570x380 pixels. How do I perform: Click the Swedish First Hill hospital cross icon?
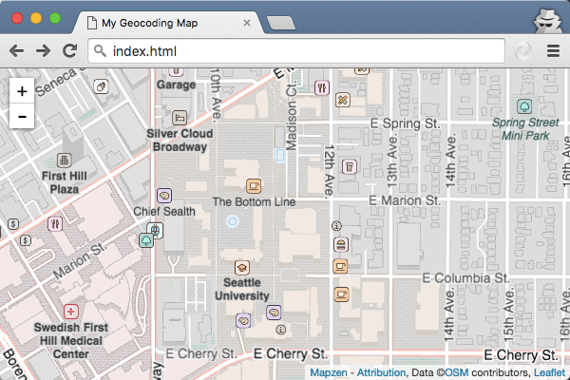[x=71, y=312]
